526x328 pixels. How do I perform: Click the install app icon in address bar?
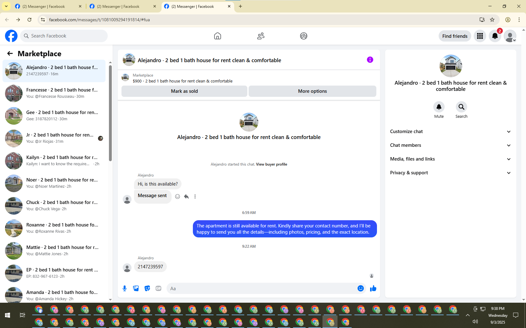click(x=482, y=20)
